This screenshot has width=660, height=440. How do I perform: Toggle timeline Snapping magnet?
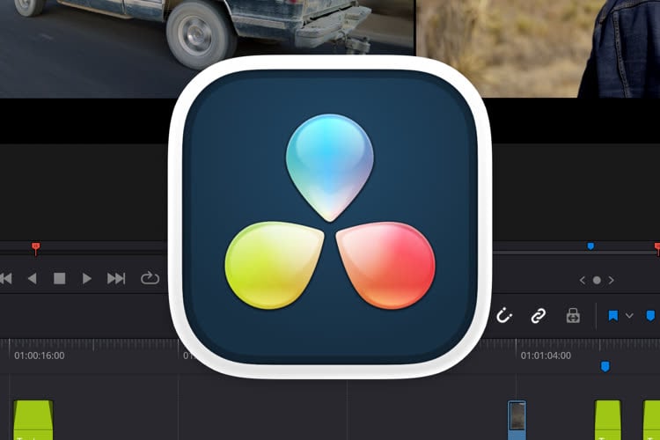tap(504, 315)
